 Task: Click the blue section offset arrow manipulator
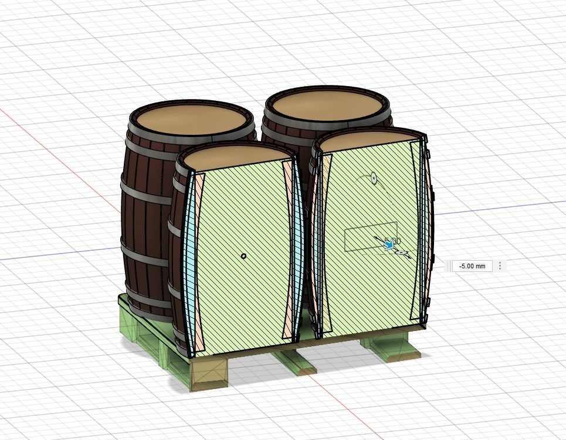click(x=389, y=245)
